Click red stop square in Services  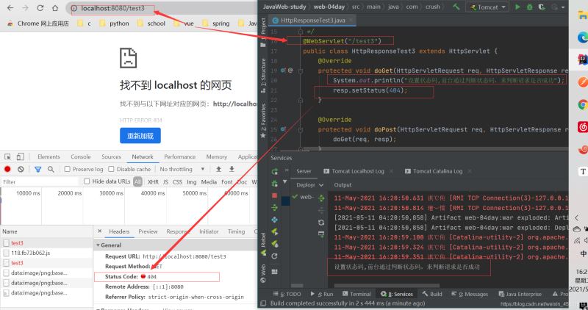274,195
